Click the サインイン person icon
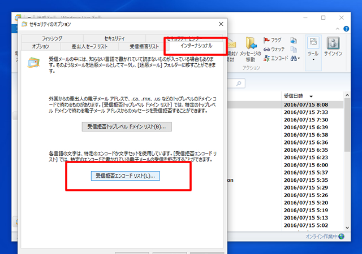This screenshot has height=254, width=362. tap(333, 43)
